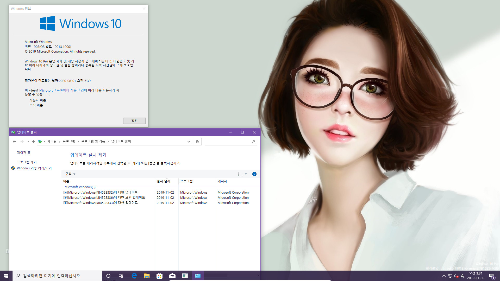500x281 pixels.
Task: Expand the address bar history dropdown
Action: [x=189, y=142]
